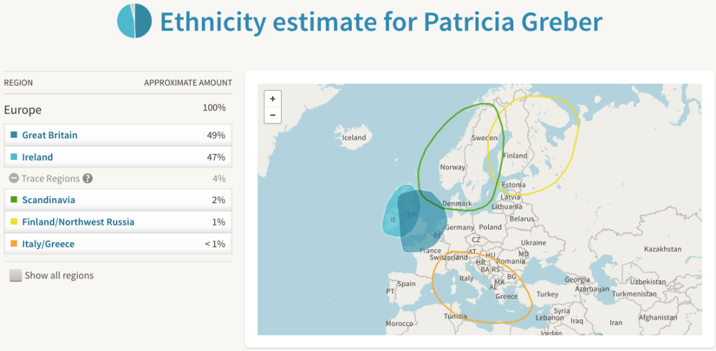Click the APPROXIMATE AMOUNT column header
Viewport: 716px width, 351px height.
(x=188, y=83)
